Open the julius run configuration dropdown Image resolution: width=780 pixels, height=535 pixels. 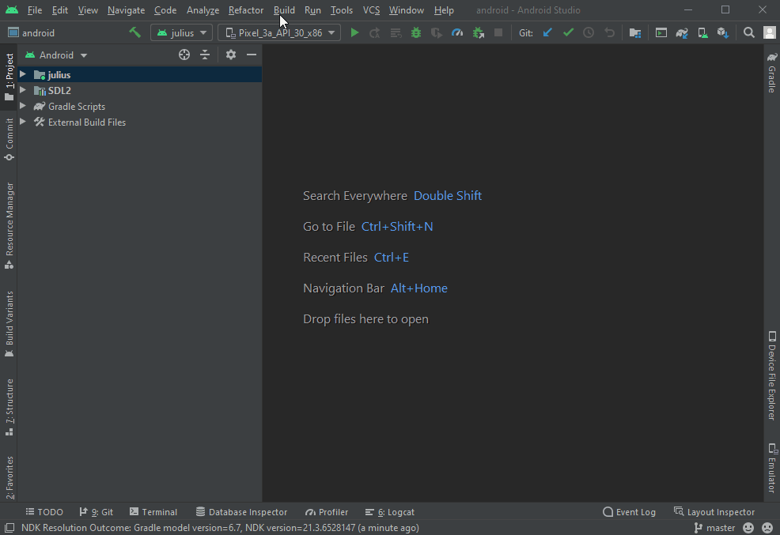tap(182, 32)
